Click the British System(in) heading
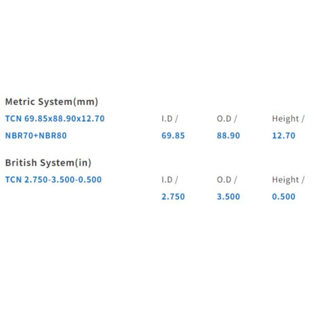 (x=48, y=163)
